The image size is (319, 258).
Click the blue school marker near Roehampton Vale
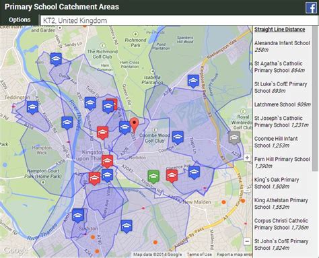(x=193, y=81)
